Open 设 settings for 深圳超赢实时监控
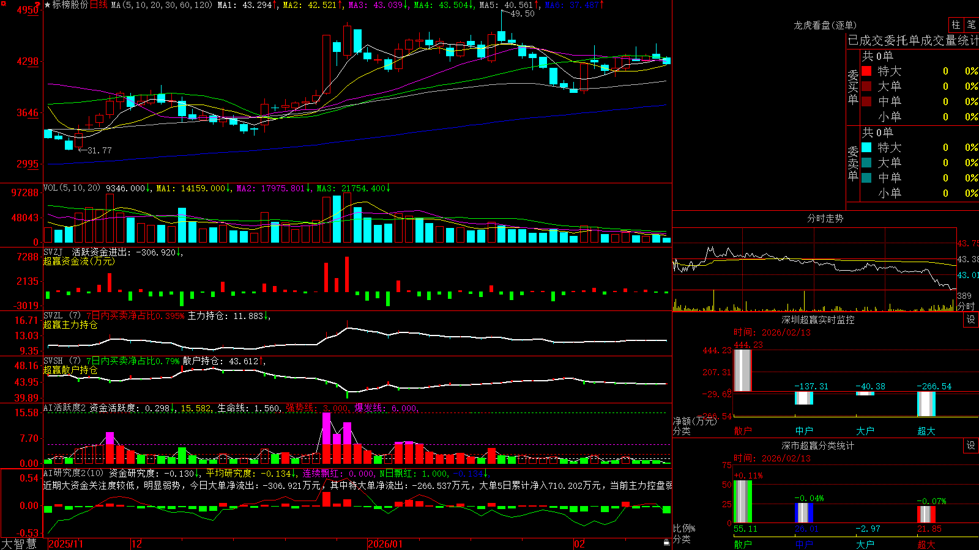The height and width of the screenshot is (550, 979). click(x=971, y=320)
